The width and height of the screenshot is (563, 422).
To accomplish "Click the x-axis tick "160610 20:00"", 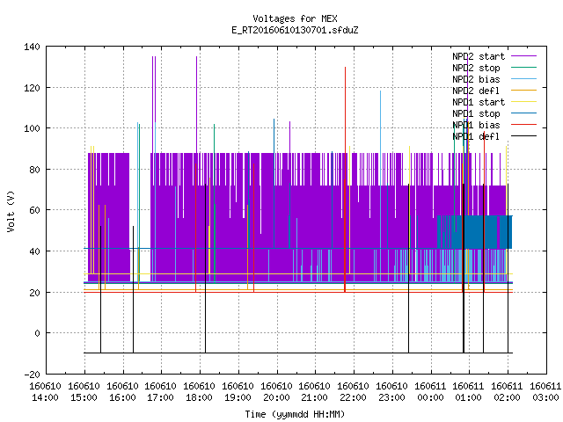I will click(x=276, y=392).
